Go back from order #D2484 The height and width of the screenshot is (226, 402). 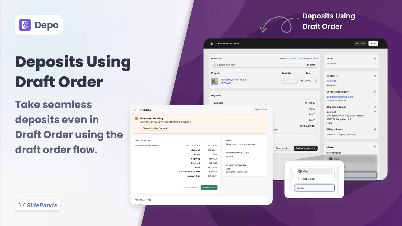coord(135,110)
